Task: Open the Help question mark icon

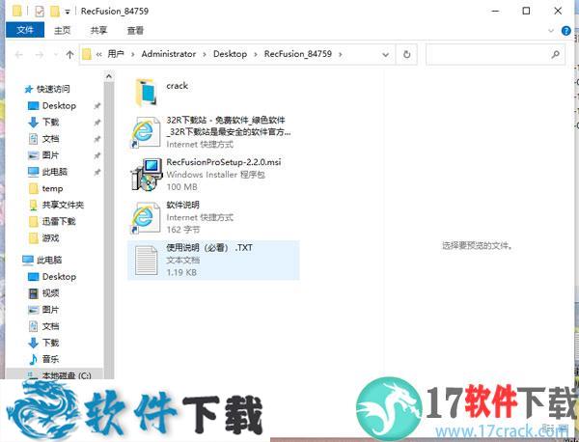Action: pyautogui.click(x=565, y=31)
